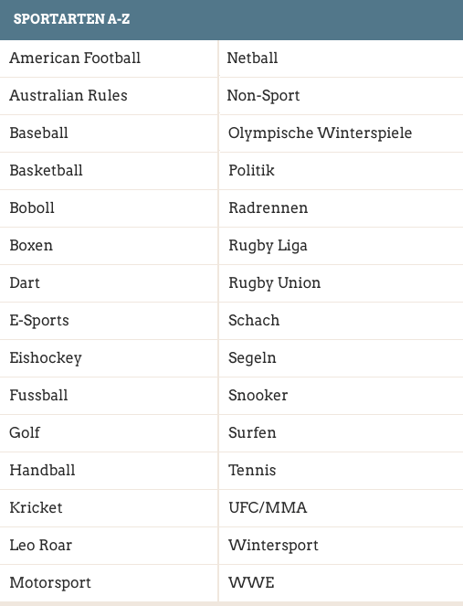463x606 pixels.
Task: Open the UFC/MMA category
Action: point(268,508)
